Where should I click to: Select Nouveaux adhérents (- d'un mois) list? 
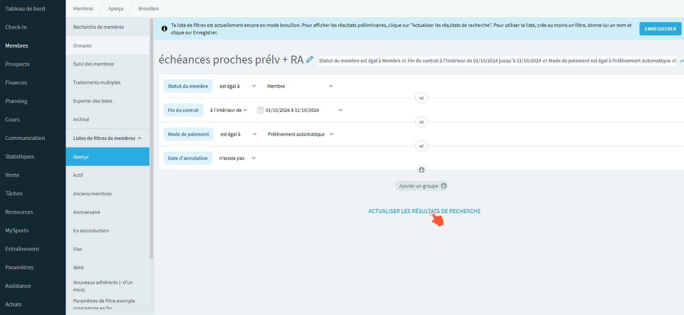point(107,286)
